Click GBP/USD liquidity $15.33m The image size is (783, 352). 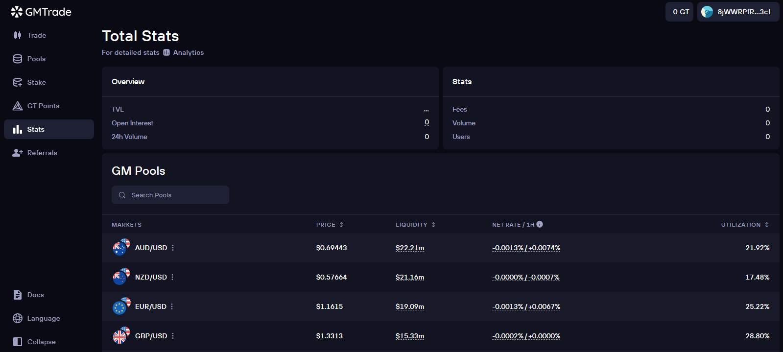point(410,336)
